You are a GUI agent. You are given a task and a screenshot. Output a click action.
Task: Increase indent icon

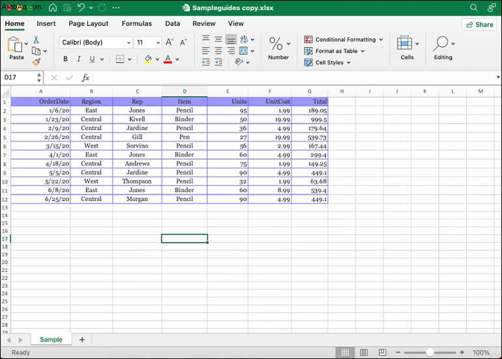tap(218, 62)
